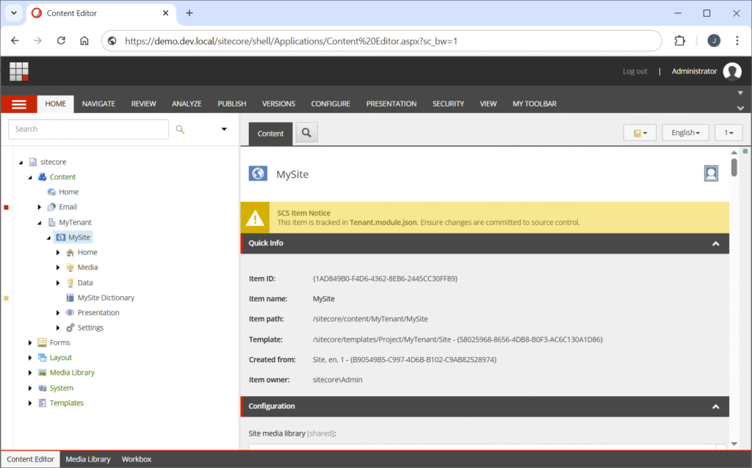Collapse the sitecore root node
The width and height of the screenshot is (752, 468).
coord(21,162)
